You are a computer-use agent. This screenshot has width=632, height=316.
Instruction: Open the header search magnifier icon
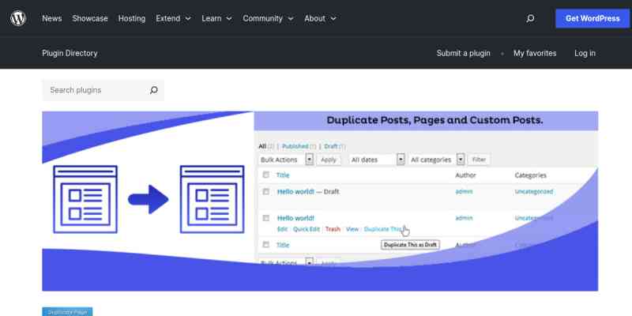(x=530, y=18)
